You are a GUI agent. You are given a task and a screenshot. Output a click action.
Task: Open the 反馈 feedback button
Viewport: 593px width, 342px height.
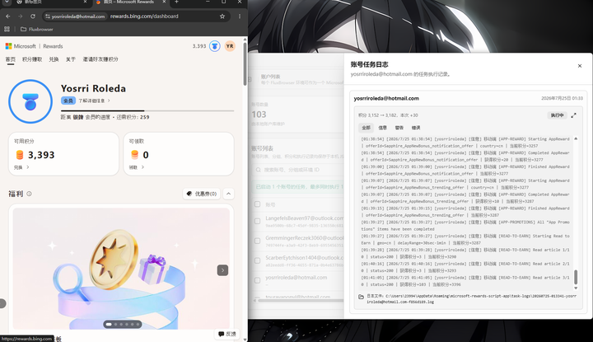(x=227, y=334)
